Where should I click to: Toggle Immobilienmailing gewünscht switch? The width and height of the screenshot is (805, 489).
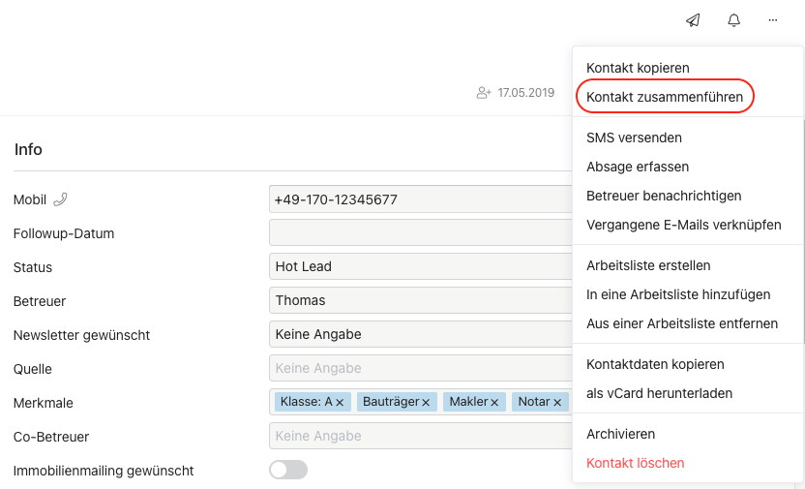point(288,470)
